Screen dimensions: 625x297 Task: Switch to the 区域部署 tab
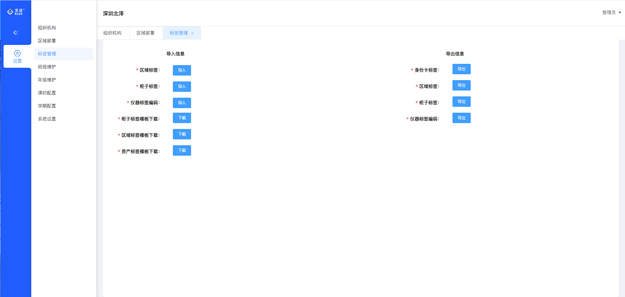click(146, 33)
